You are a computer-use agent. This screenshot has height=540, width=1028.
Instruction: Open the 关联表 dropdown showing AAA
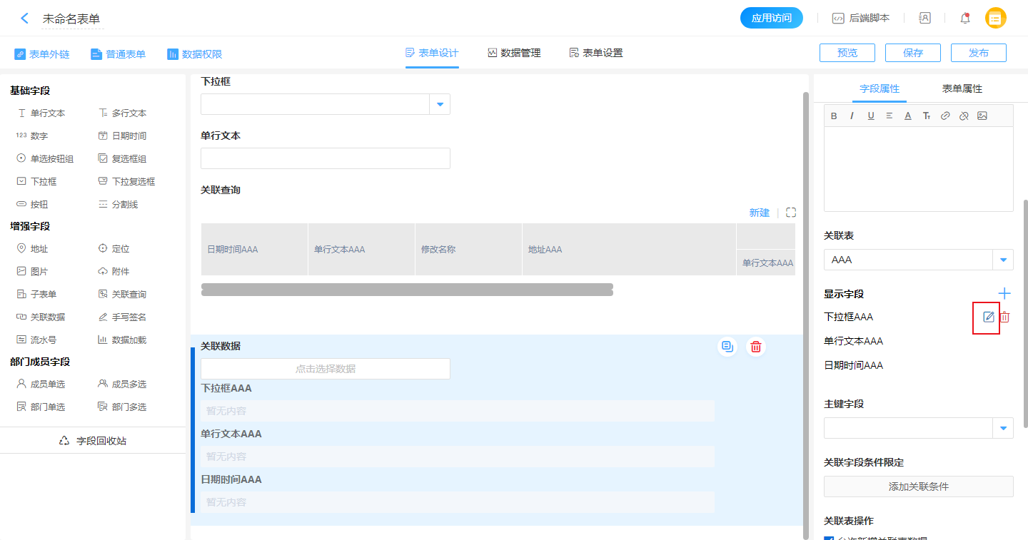point(1003,260)
